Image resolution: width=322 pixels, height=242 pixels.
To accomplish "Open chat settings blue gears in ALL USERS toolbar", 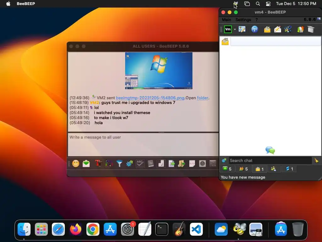I will 130,164.
